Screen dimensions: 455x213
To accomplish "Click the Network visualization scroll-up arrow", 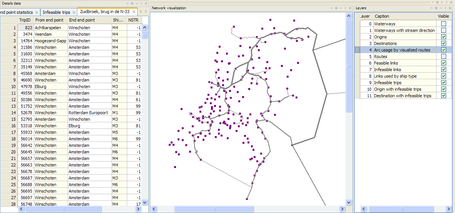I will click(349, 17).
